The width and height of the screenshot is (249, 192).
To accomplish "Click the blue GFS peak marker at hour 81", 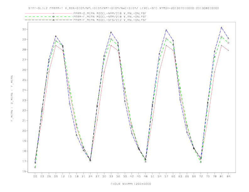I will pyautogui.click(x=221, y=28).
